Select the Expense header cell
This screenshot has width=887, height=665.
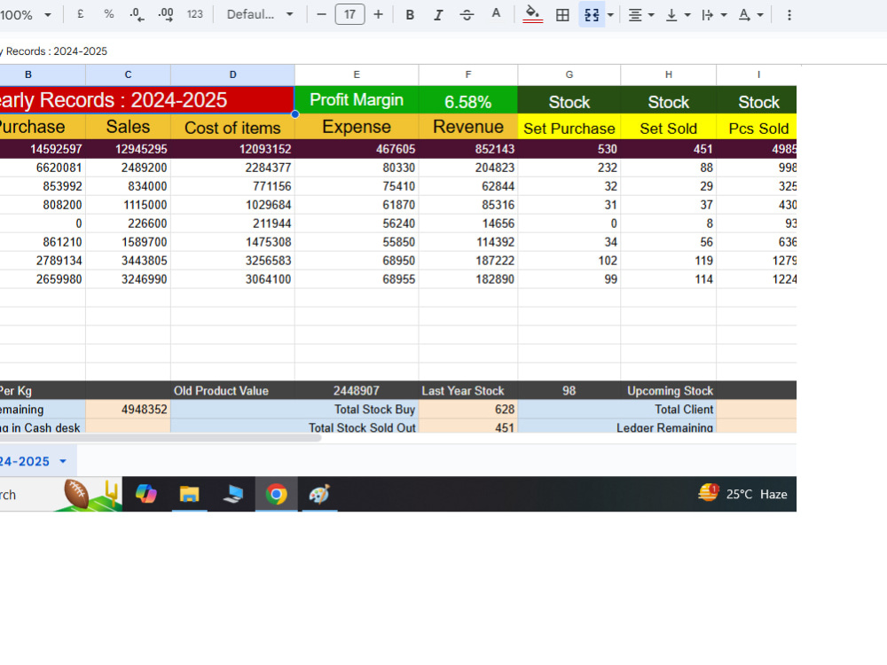[x=357, y=127]
